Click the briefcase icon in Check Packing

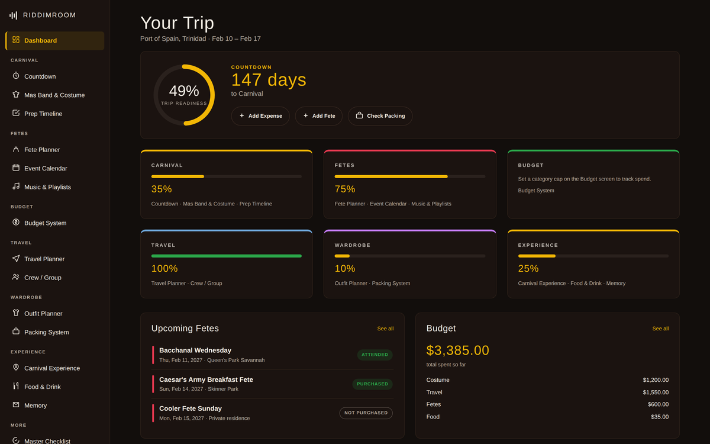(359, 116)
